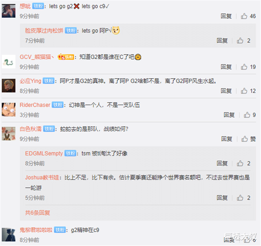Like EDGMLSempty's reply about tsm
Screen dimensions: 261x246
pyautogui.click(x=240, y=163)
